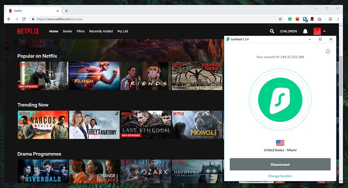The width and height of the screenshot is (348, 188).
Task: Open Ozark thumbnail
Action: tap(146, 171)
